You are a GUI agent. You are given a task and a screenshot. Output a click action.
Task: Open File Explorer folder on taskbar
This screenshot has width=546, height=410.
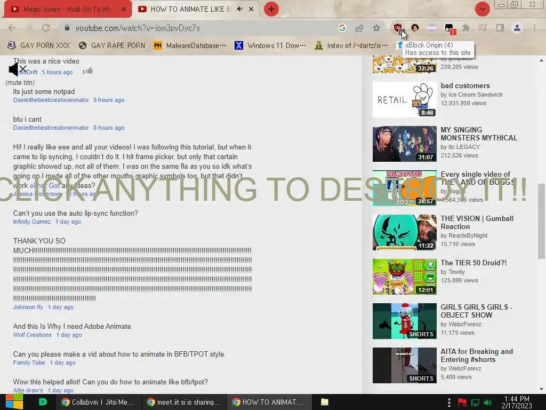(x=325, y=402)
